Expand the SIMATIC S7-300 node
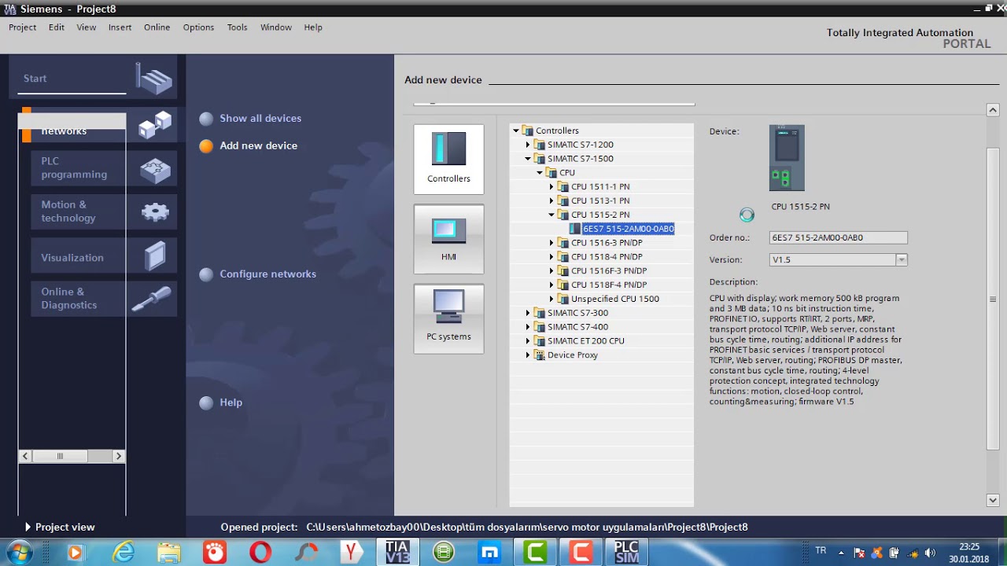 click(x=528, y=313)
